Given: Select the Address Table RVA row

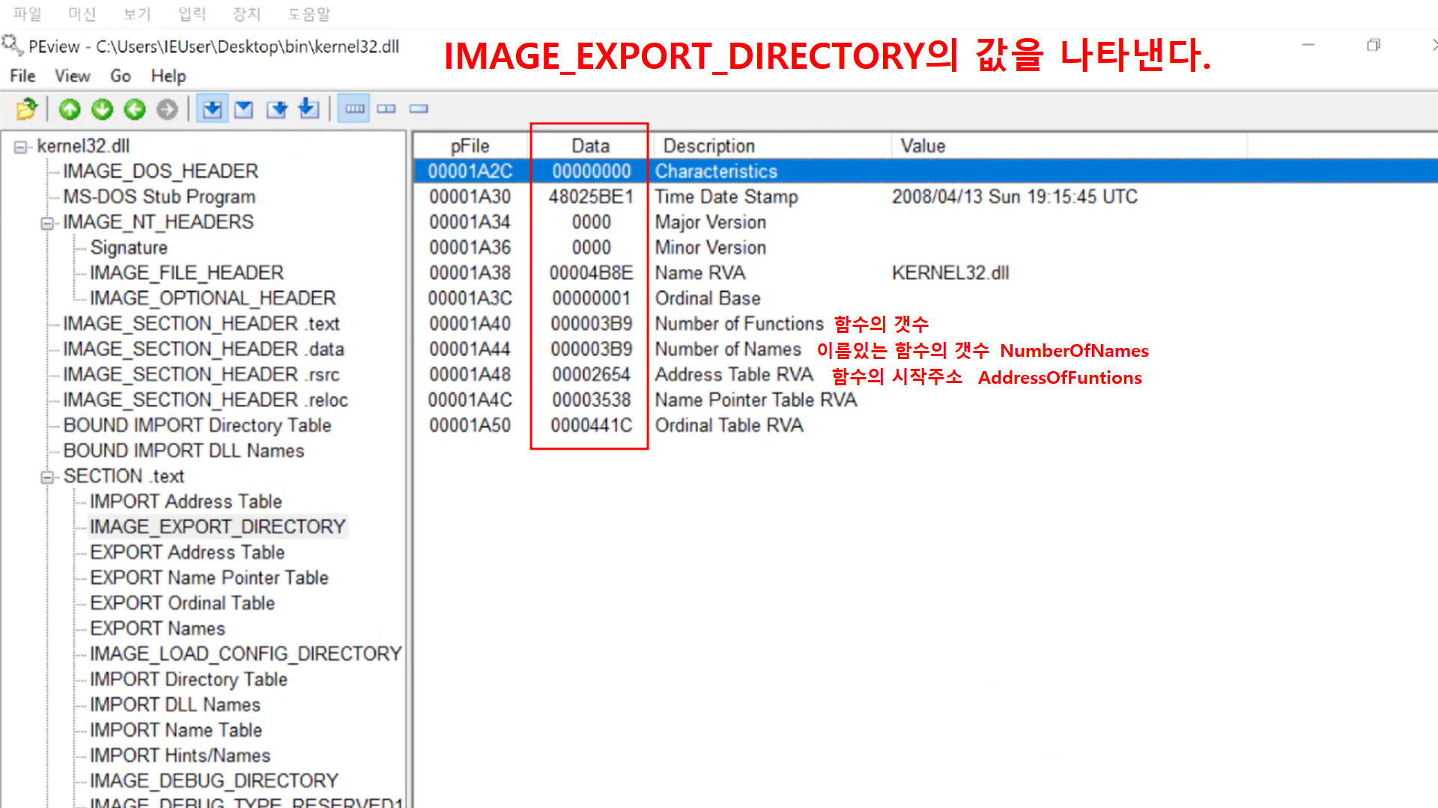Looking at the screenshot, I should pyautogui.click(x=926, y=375).
